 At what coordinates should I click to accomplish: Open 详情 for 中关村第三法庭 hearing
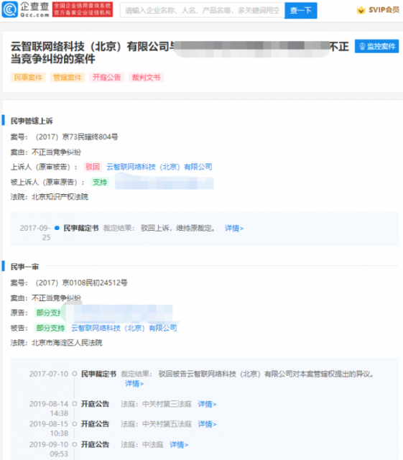[207, 404]
